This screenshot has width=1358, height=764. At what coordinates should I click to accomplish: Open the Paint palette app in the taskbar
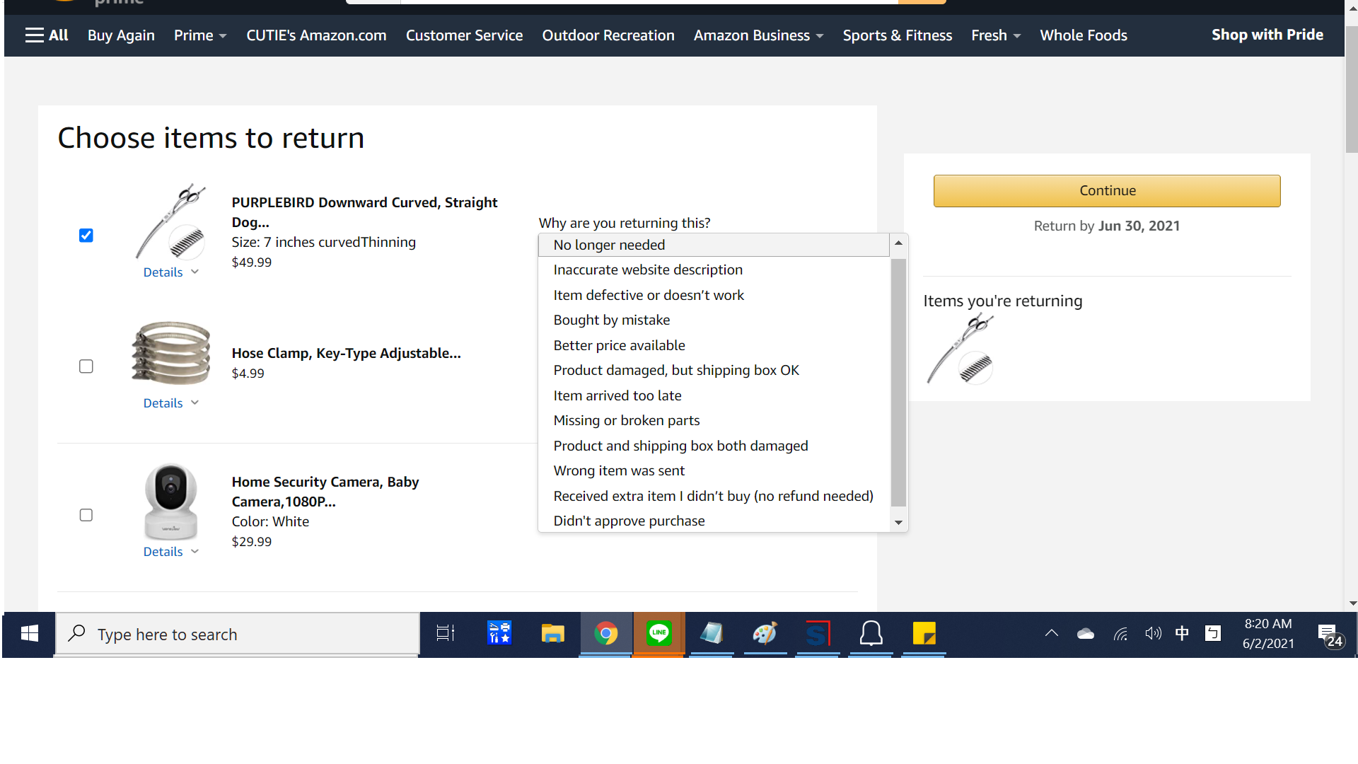(765, 634)
